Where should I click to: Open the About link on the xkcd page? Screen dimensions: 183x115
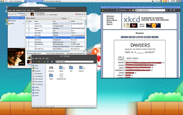point(110,24)
